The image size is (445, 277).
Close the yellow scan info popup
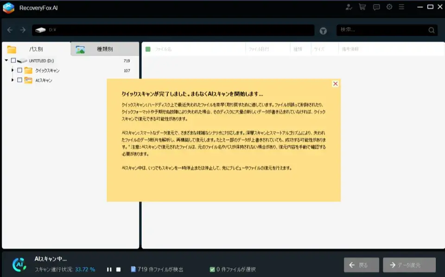[x=335, y=84]
